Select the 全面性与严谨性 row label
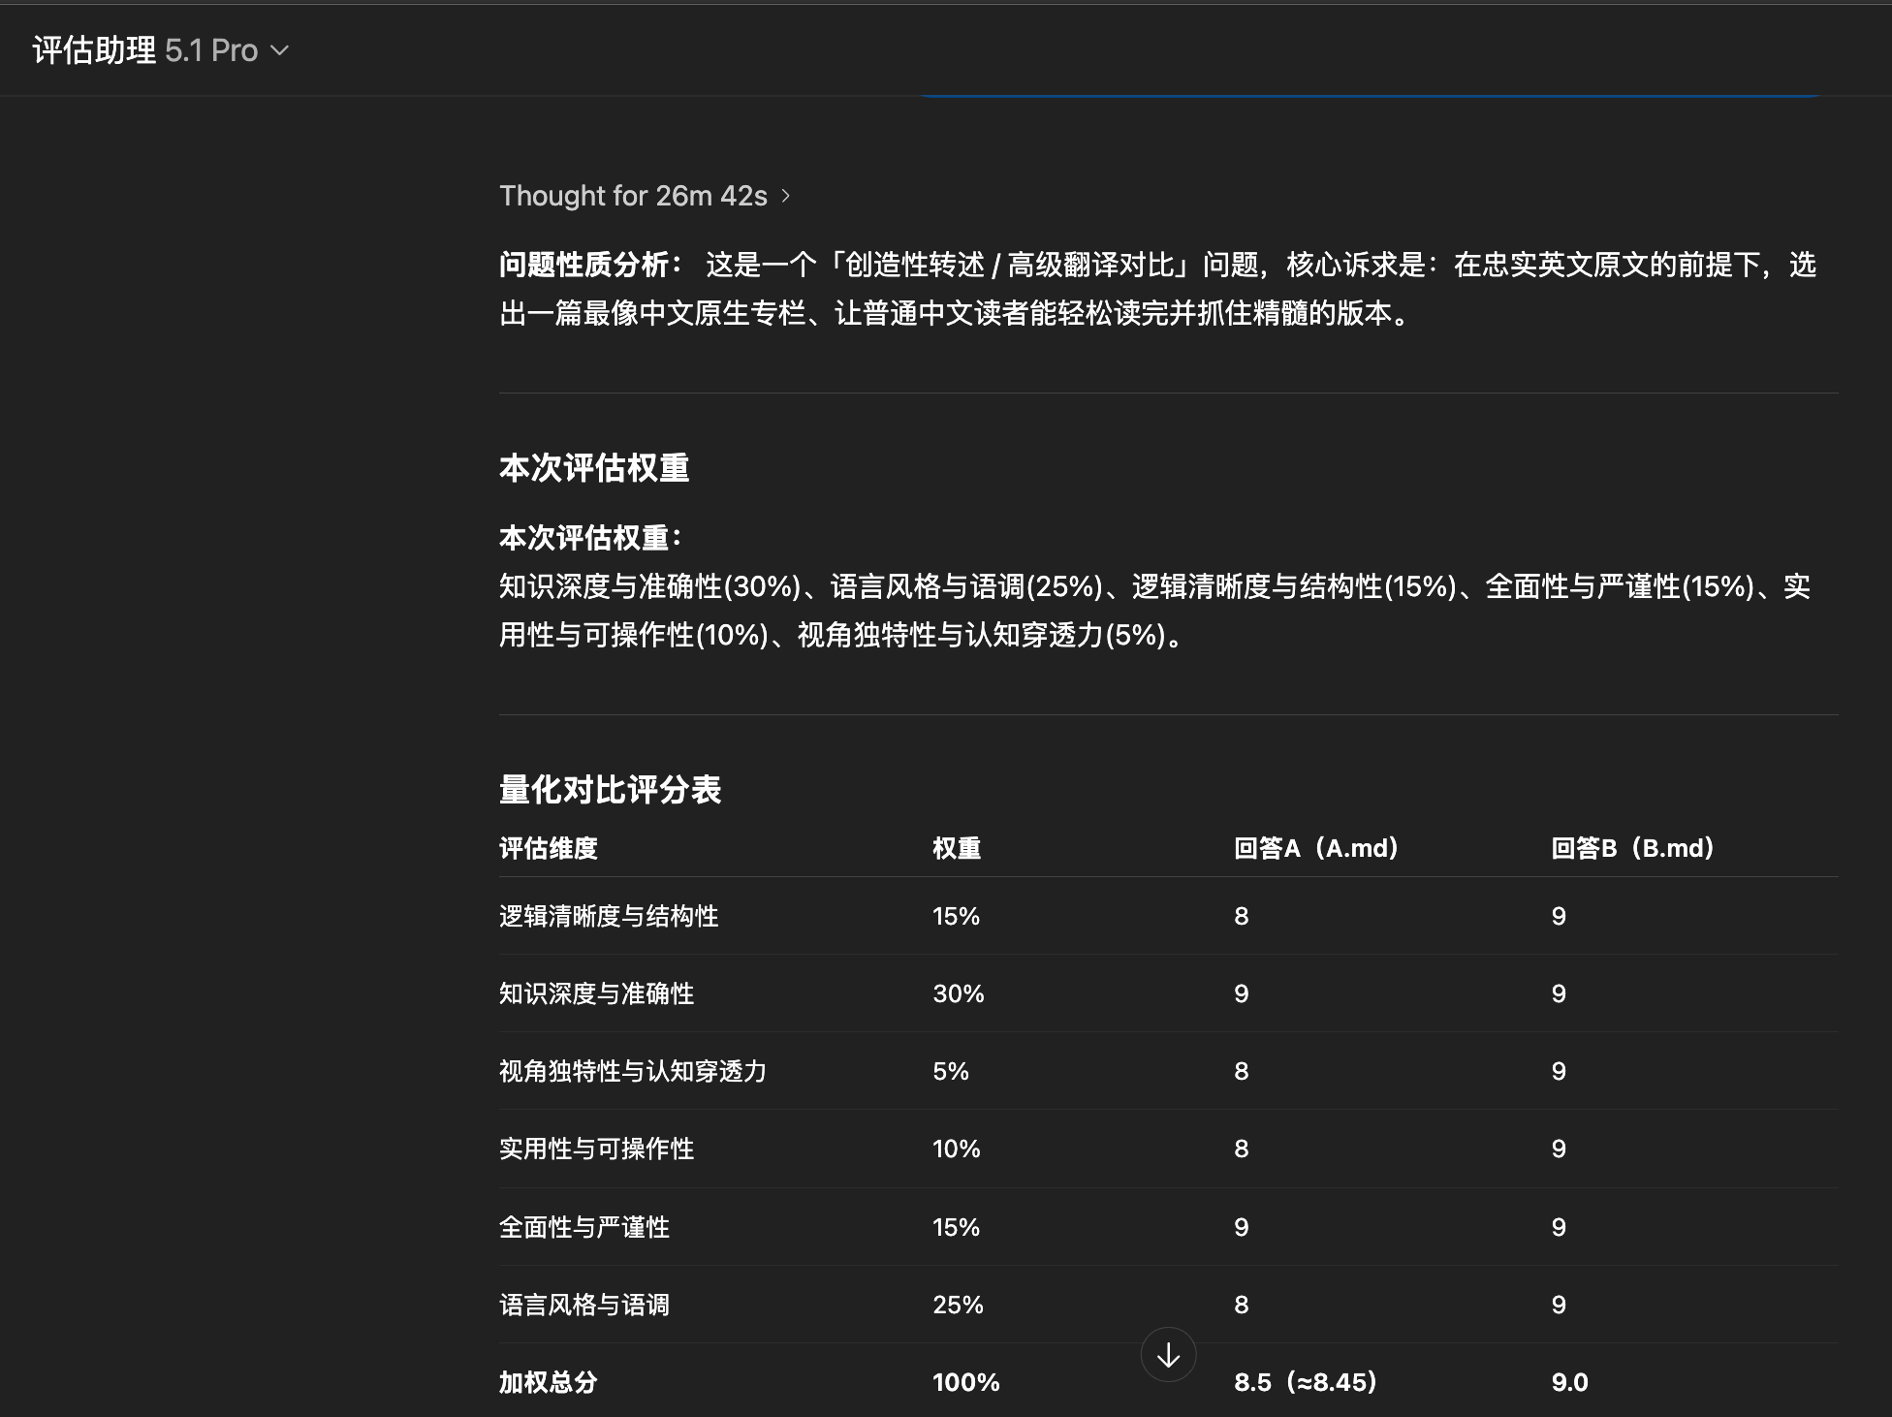Viewport: 1892px width, 1417px height. (x=584, y=1227)
